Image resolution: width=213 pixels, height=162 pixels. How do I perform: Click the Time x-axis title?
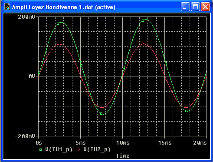pyautogui.click(x=123, y=156)
